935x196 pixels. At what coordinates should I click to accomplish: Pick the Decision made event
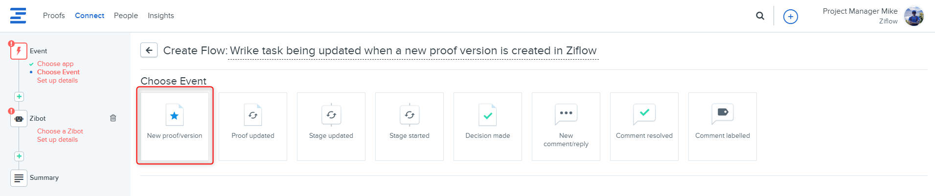(x=488, y=126)
